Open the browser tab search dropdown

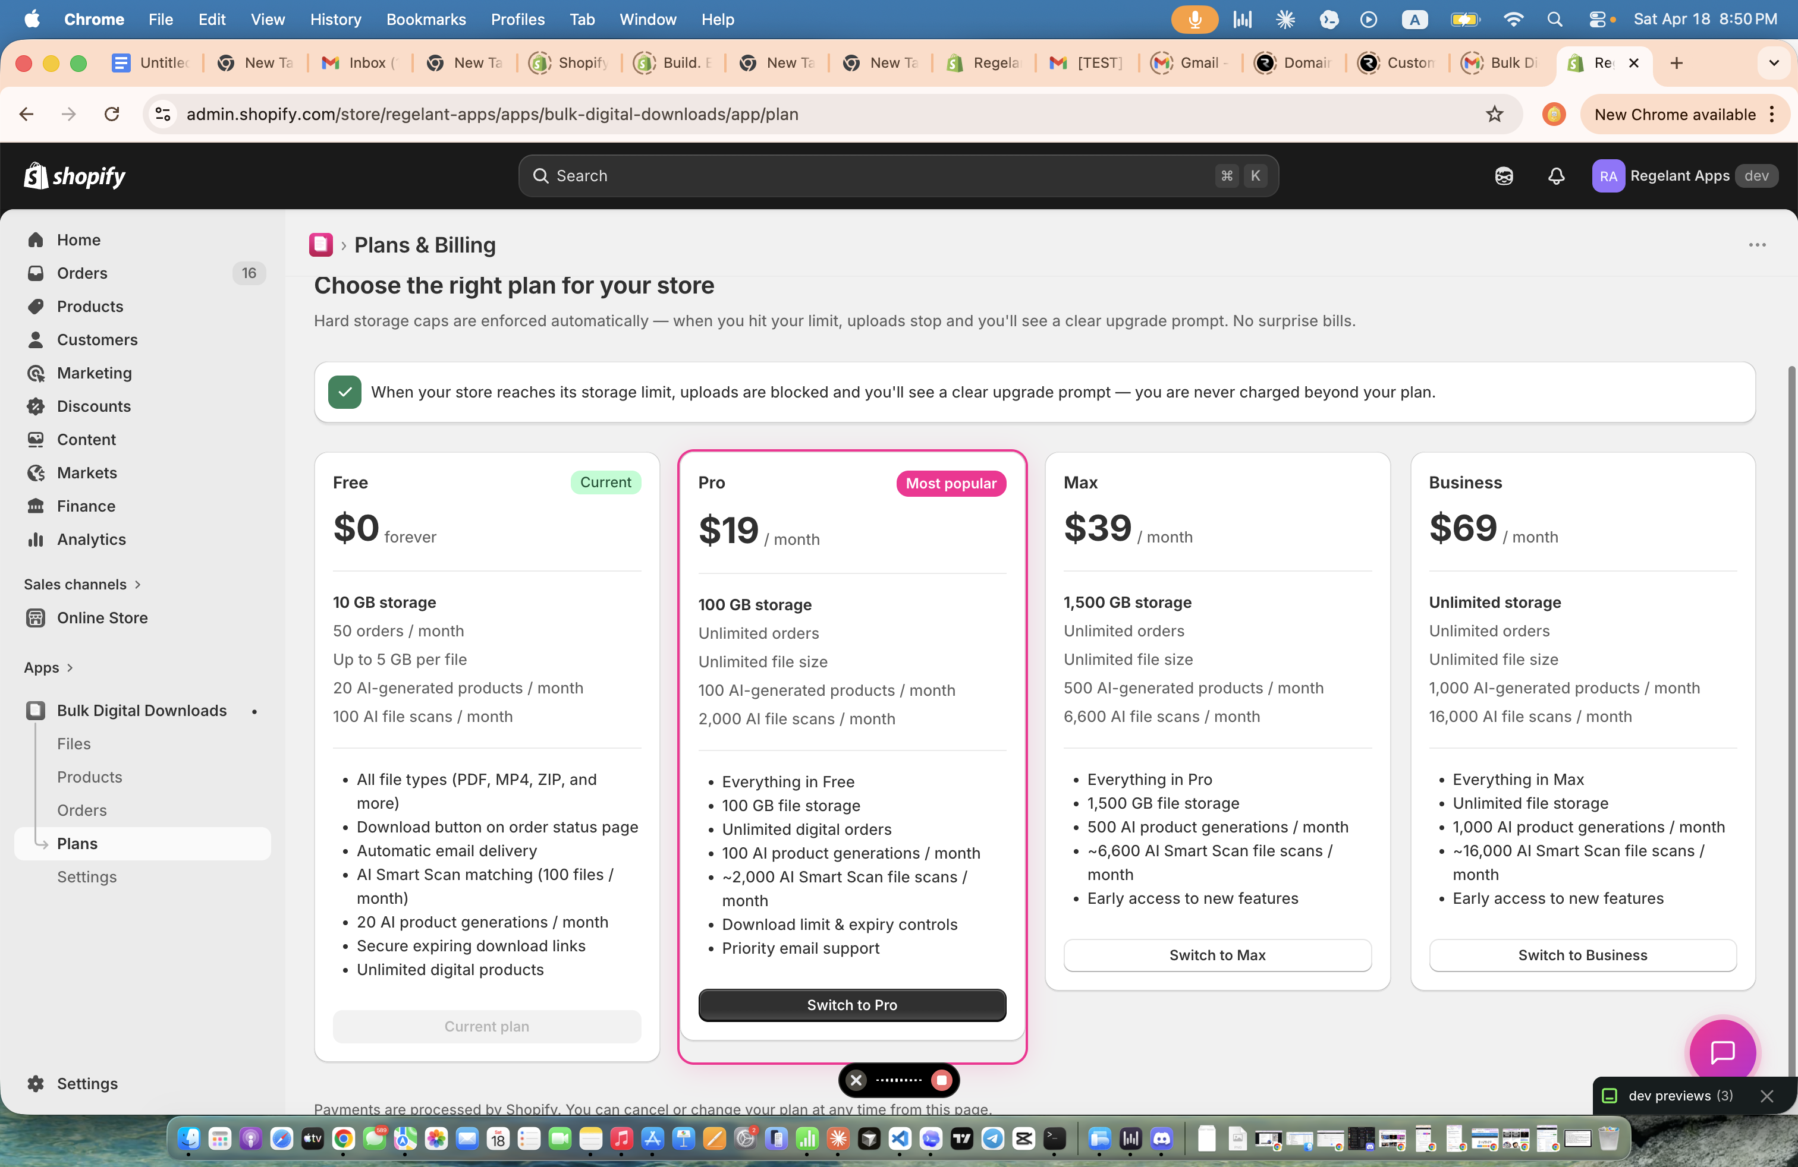tap(1774, 62)
